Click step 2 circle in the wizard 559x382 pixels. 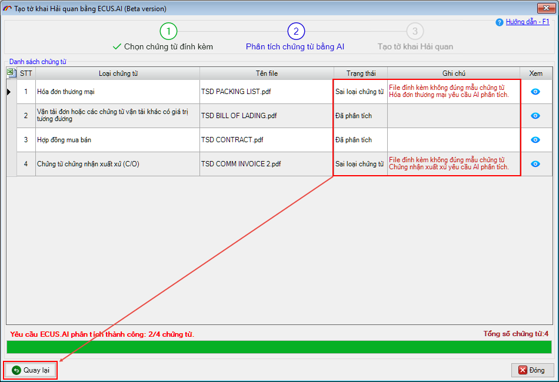tap(296, 31)
